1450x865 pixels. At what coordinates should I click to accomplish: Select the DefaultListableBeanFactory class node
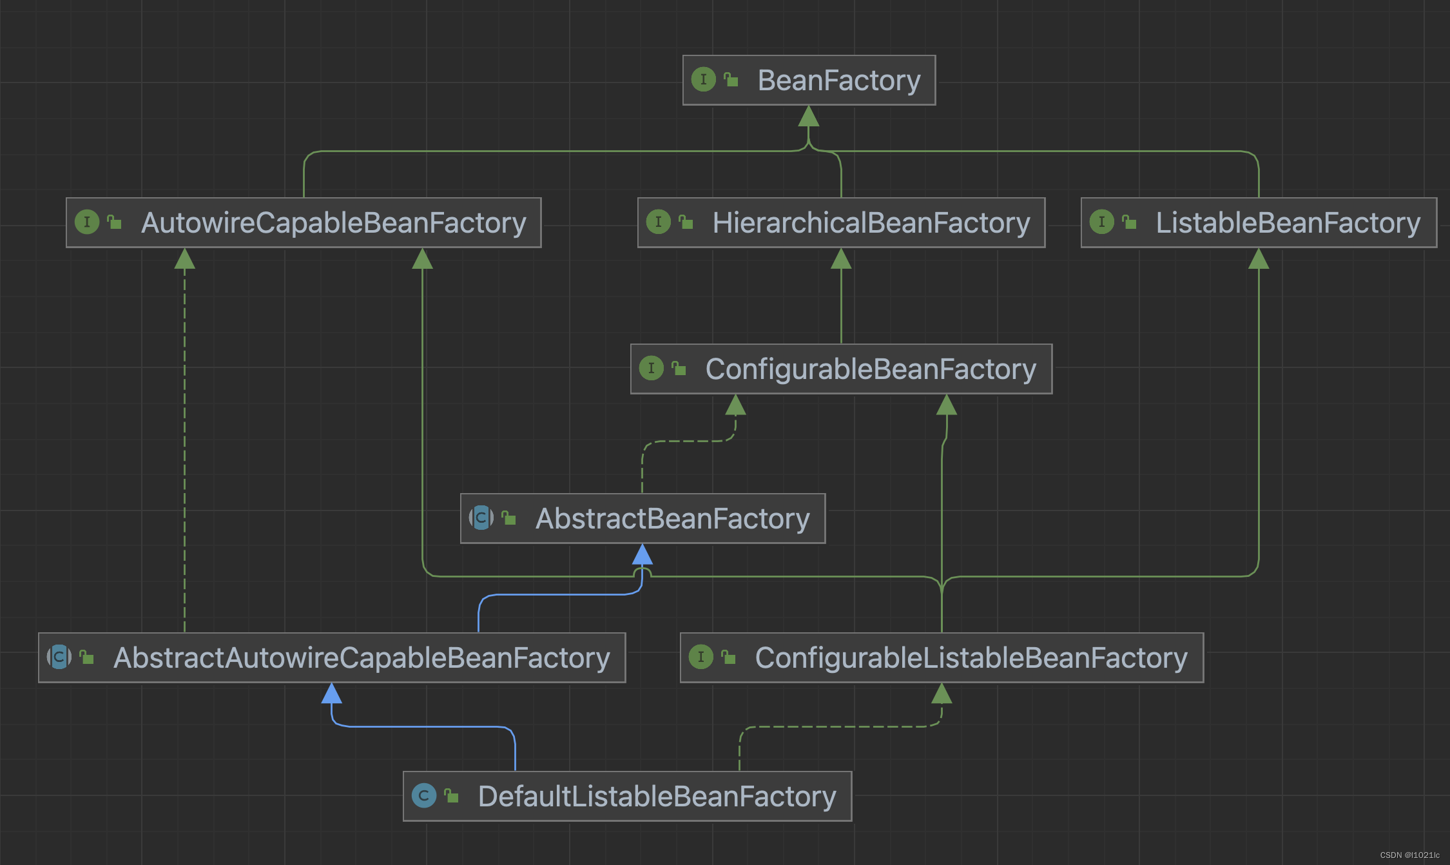pos(657,797)
